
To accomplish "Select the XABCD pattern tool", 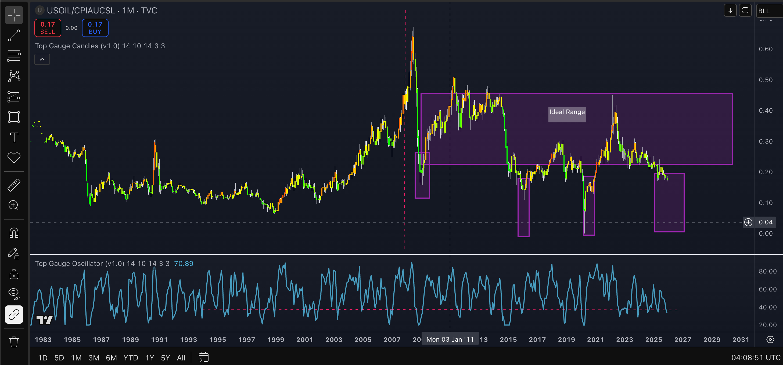I will pos(14,76).
